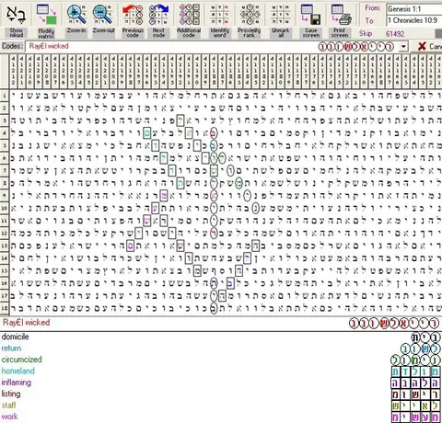Select the return term in list
The image size is (442, 423).
(11, 349)
